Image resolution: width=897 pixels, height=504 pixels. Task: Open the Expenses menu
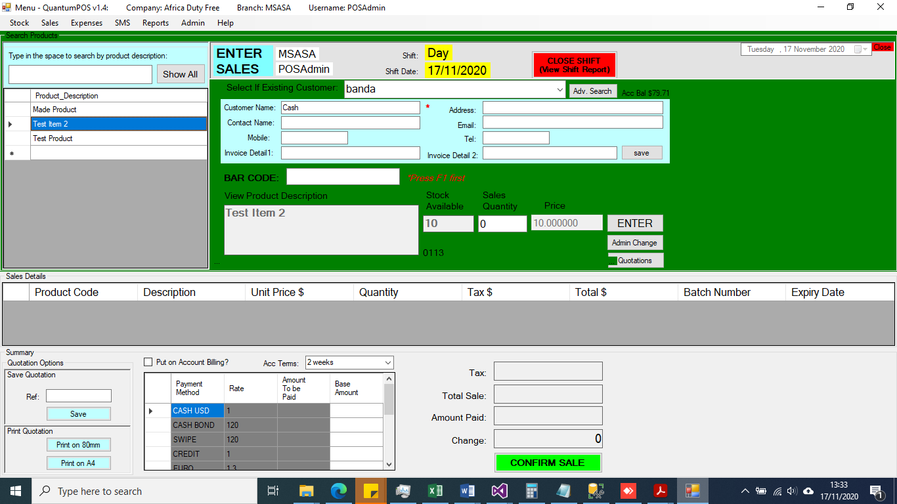tap(87, 22)
